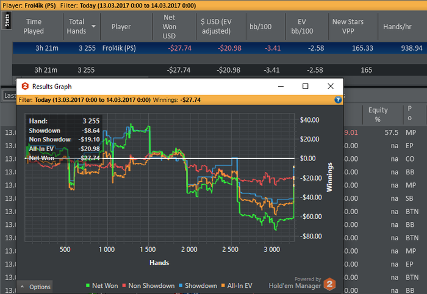Image resolution: width=427 pixels, height=294 pixels.
Task: Click the 3 255 total hands summary cell
Action: [x=86, y=70]
